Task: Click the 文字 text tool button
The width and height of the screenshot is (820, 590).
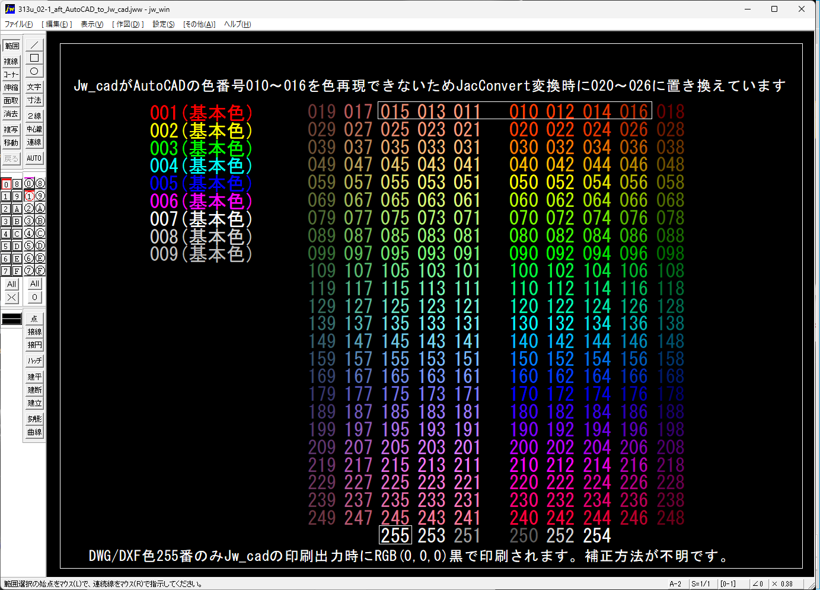Action: pyautogui.click(x=34, y=87)
